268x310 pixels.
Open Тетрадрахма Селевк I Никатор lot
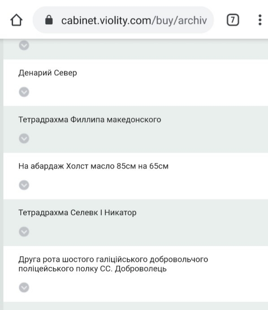[78, 213]
